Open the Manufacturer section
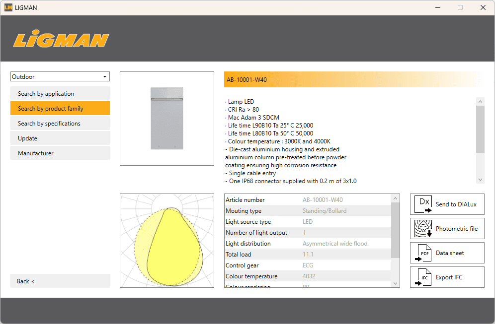This screenshot has width=495, height=324. coord(60,153)
